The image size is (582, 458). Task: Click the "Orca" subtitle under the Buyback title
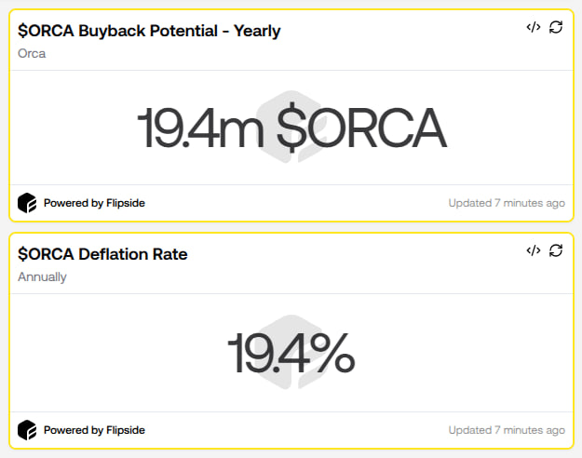tap(32, 53)
